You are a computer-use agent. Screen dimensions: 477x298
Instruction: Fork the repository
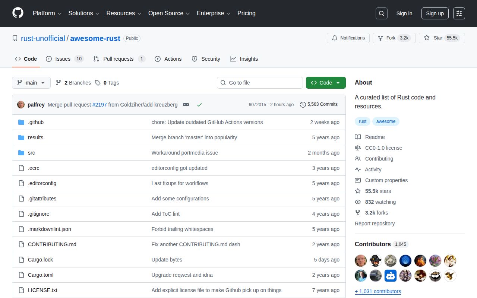pos(391,38)
